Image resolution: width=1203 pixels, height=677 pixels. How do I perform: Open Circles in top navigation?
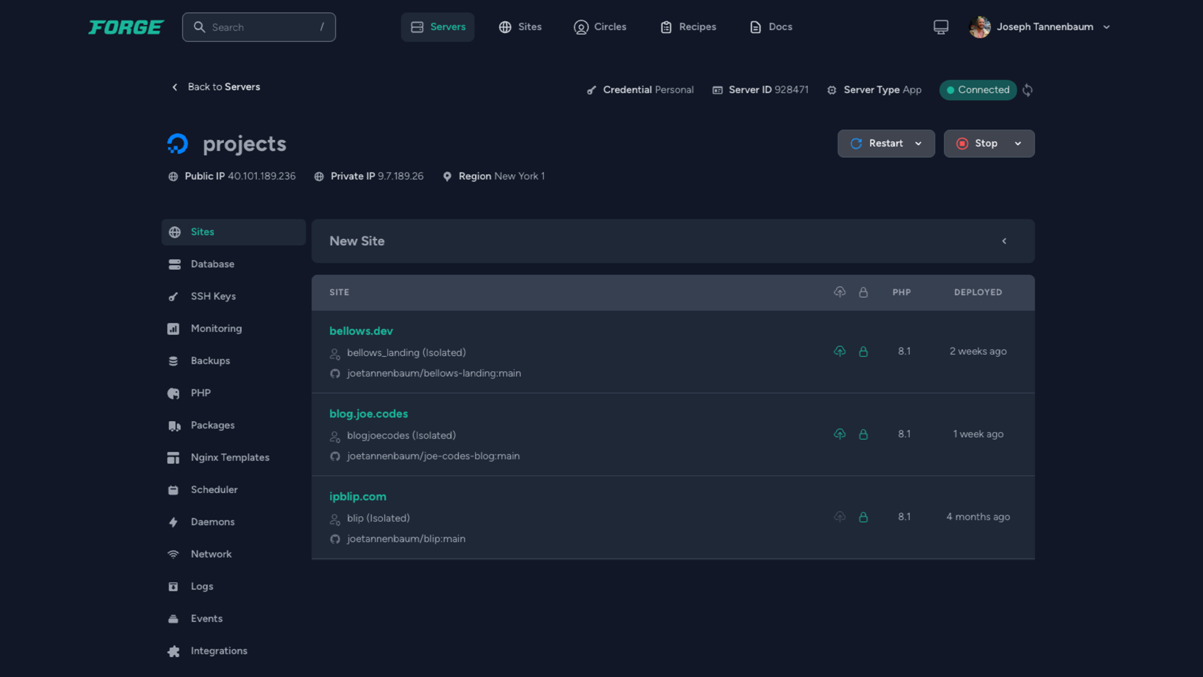click(x=600, y=27)
